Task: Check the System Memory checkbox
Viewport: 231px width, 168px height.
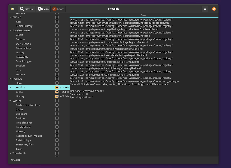Action: [x=57, y=131]
